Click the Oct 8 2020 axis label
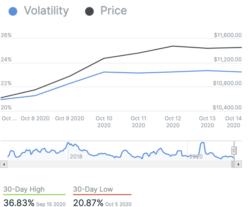 pyautogui.click(x=35, y=118)
